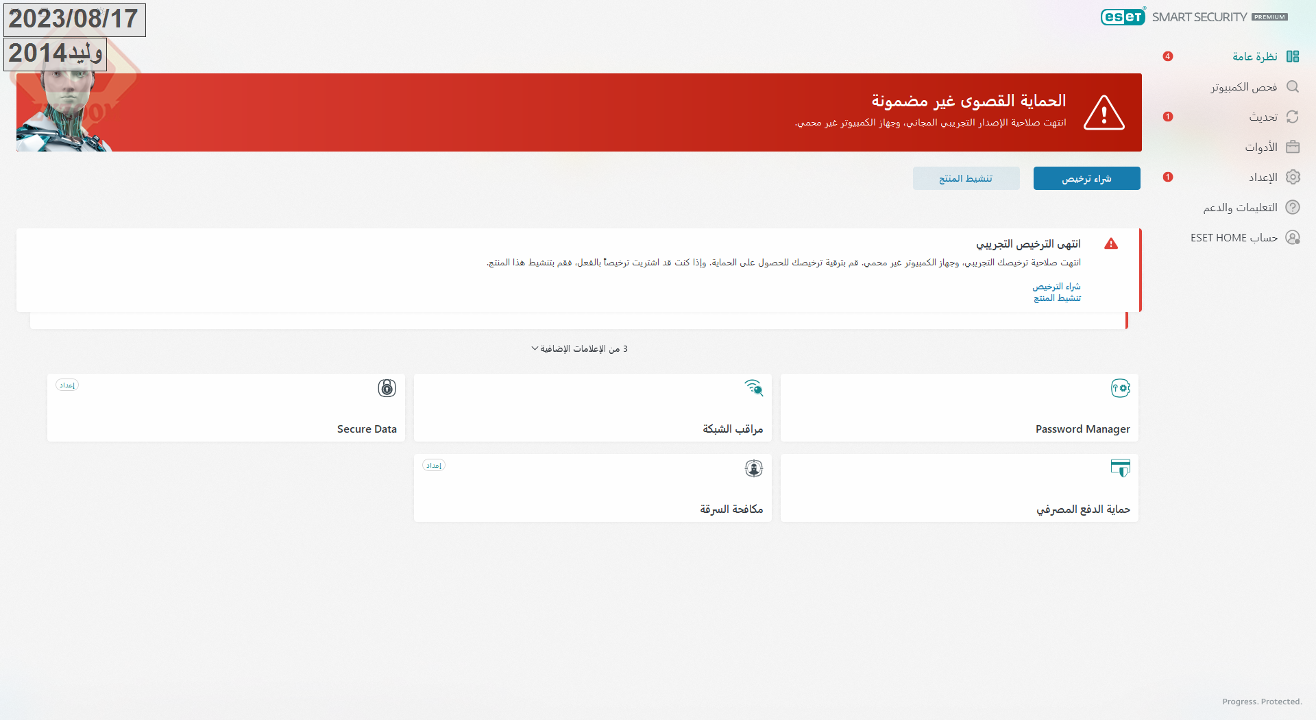This screenshot has width=1316, height=720.
Task: Follow the تنشيط المنتج link in the alert
Action: coord(1058,298)
